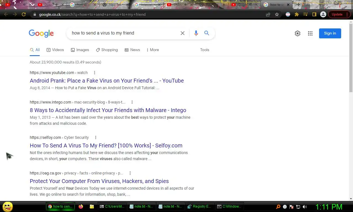This screenshot has height=212, width=353.
Task: Click the tray network icon
Action: click(298, 206)
